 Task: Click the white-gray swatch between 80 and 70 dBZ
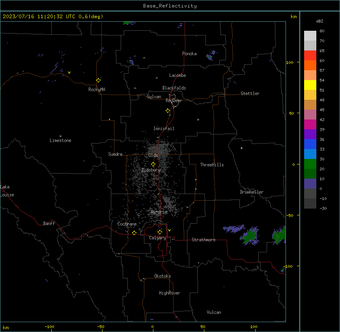point(310,35)
